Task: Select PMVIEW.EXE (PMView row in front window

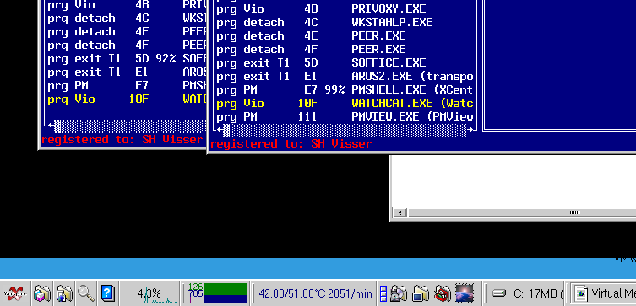Action: pos(345,116)
